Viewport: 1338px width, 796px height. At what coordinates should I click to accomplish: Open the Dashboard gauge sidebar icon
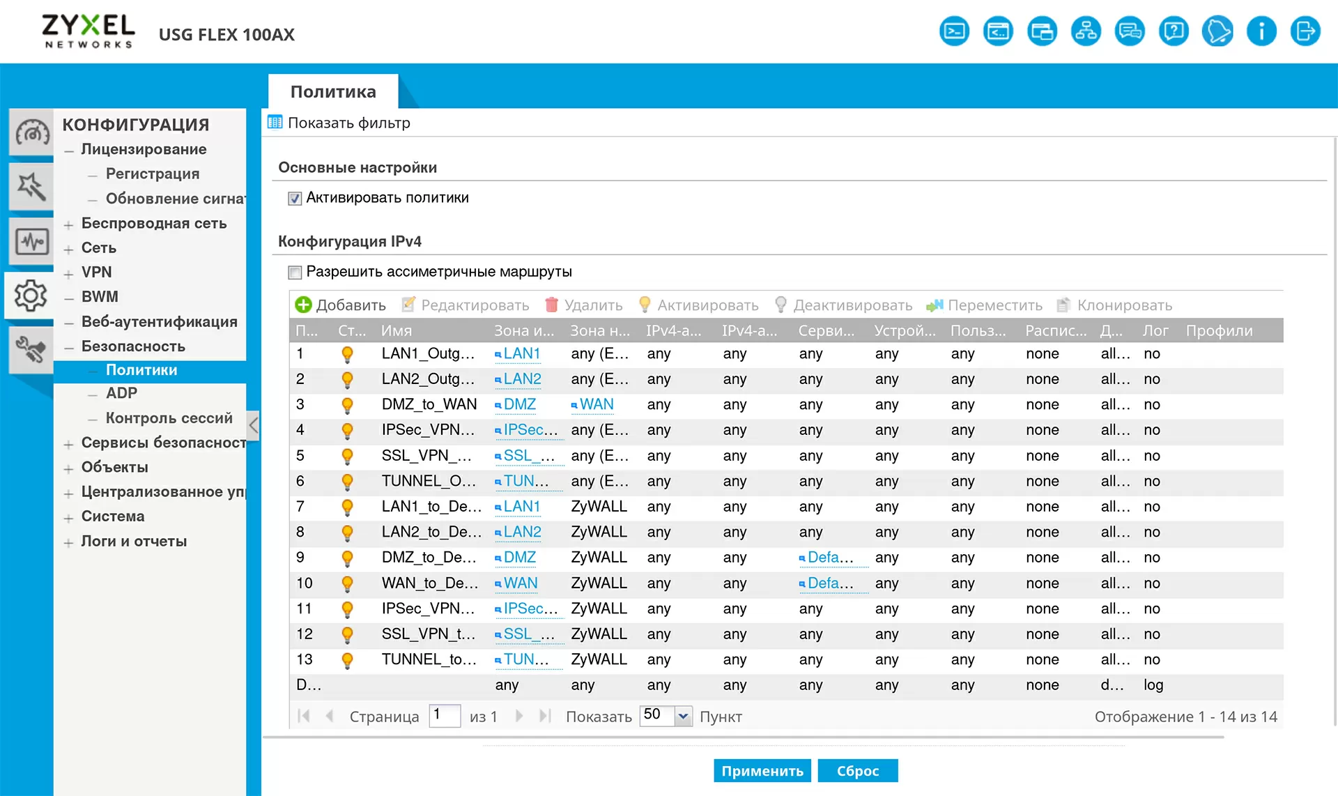pos(32,132)
